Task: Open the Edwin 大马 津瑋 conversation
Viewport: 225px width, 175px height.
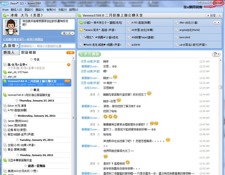Action: click(x=37, y=106)
